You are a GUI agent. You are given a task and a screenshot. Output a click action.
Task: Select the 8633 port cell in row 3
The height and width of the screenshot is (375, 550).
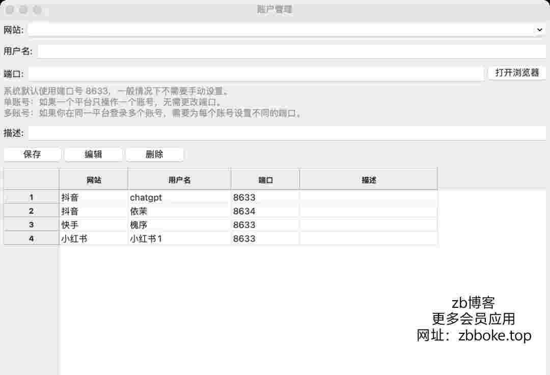pos(265,225)
